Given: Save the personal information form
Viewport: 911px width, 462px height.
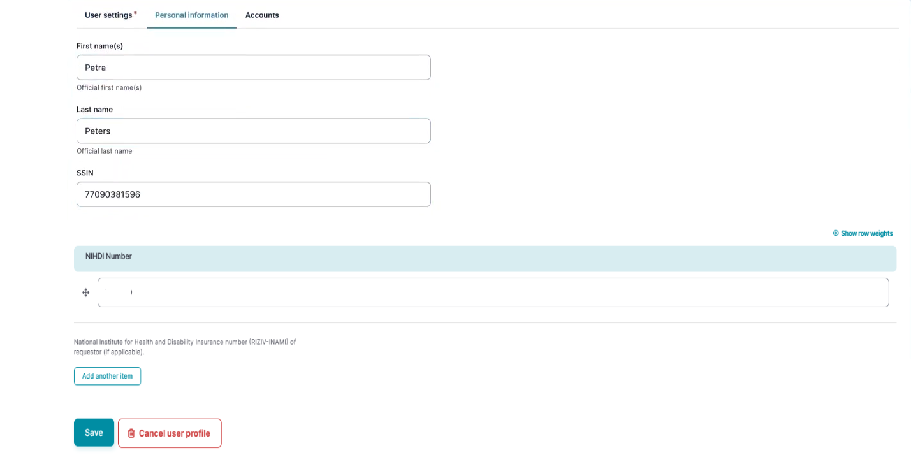Looking at the screenshot, I should pyautogui.click(x=94, y=433).
